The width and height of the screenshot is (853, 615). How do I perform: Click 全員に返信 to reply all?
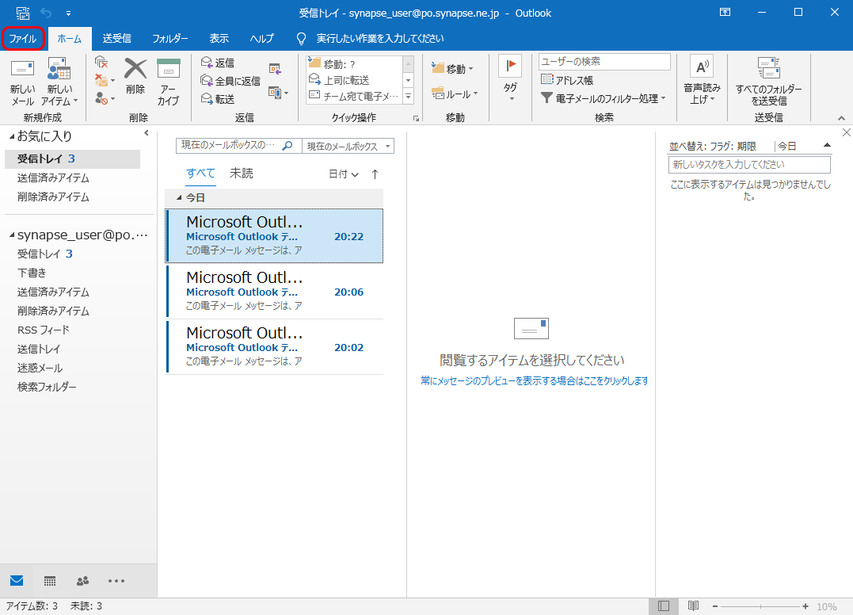230,81
